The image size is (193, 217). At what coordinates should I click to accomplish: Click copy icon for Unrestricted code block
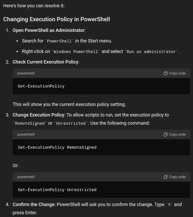coord(166,177)
